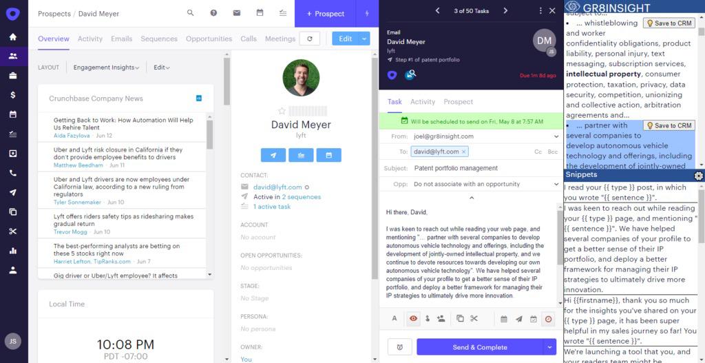Click the LinkedIn search icon in the task header
Image resolution: width=705 pixels, height=363 pixels.
click(x=410, y=74)
